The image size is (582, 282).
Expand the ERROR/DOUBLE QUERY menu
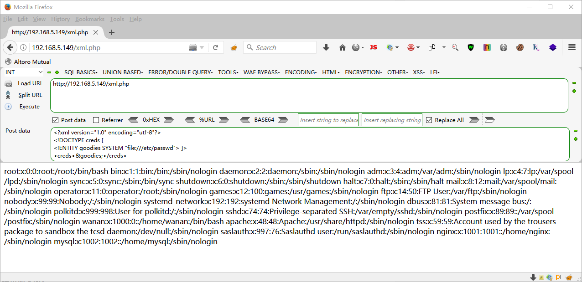click(x=180, y=72)
